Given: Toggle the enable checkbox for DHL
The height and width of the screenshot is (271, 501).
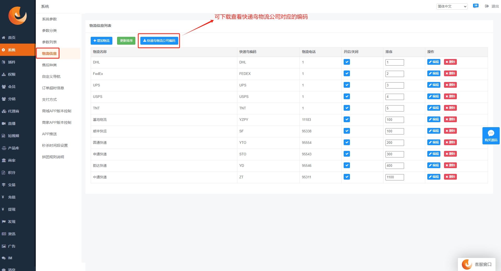Looking at the screenshot, I should (347, 62).
